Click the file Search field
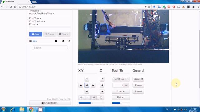200x112 pixels. click(50, 48)
